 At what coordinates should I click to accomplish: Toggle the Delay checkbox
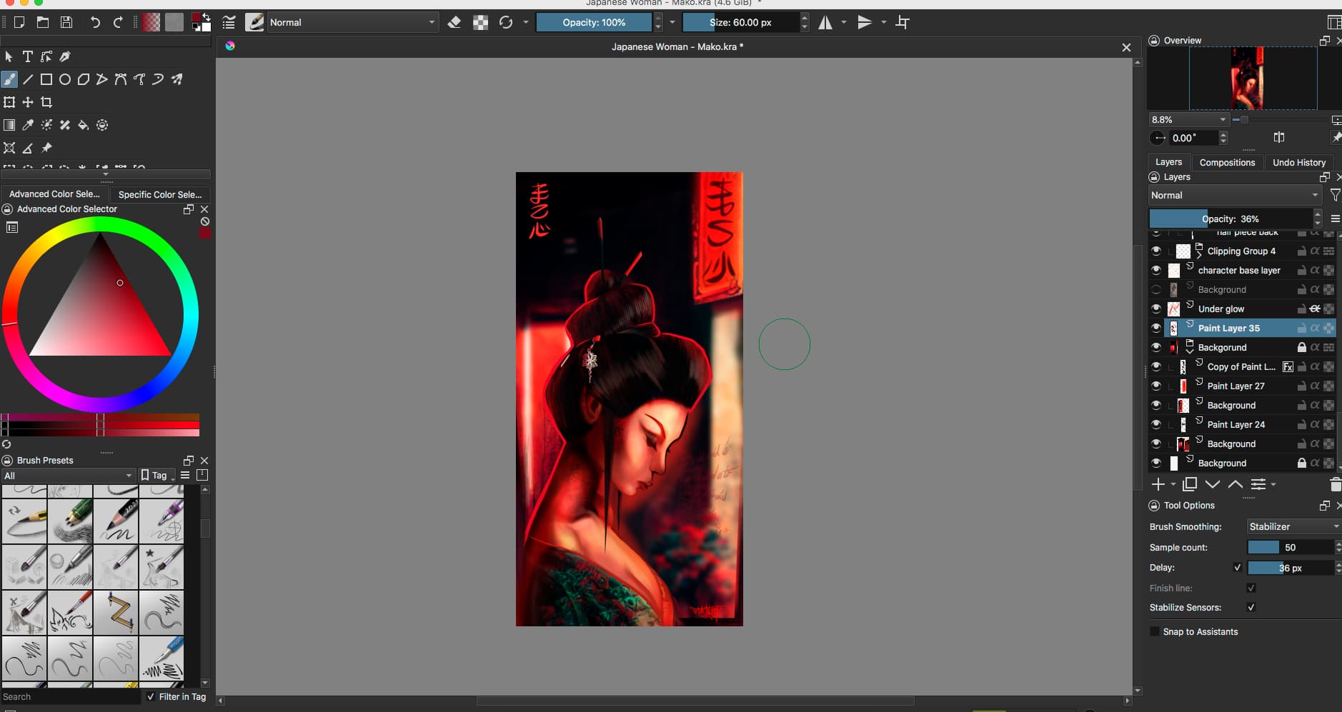tap(1238, 568)
